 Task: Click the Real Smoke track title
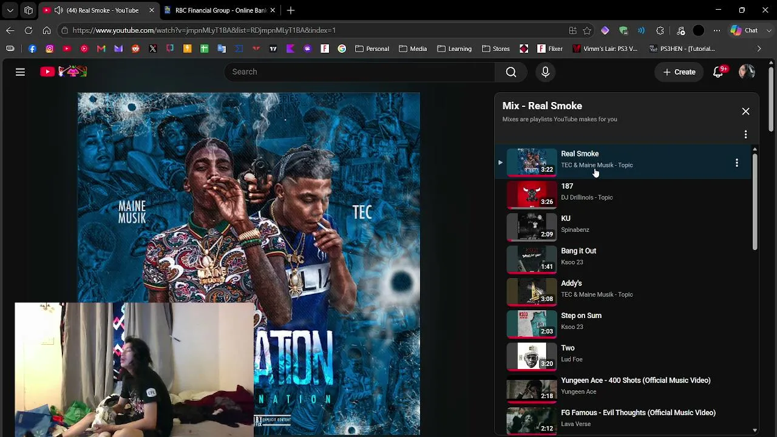(x=580, y=154)
